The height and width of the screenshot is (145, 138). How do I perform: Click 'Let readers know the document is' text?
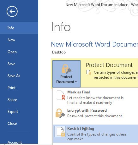tap(95, 98)
